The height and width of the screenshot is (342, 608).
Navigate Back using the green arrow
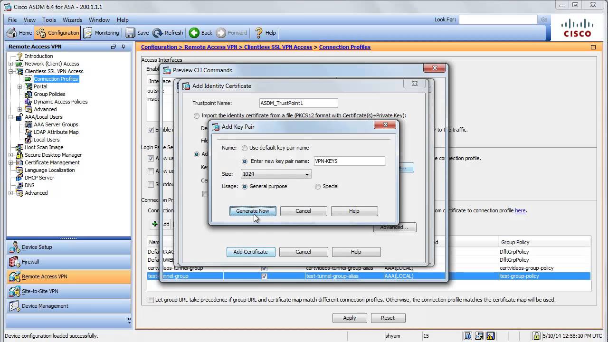pos(201,33)
